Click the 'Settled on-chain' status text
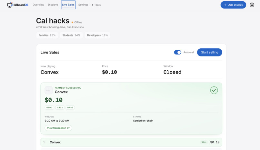The width and height of the screenshot is (260, 150). tap(143, 121)
